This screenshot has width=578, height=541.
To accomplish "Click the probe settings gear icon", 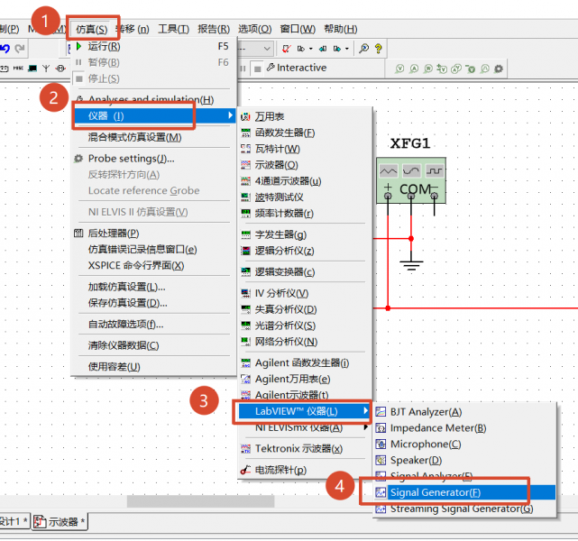I will coord(499,69).
